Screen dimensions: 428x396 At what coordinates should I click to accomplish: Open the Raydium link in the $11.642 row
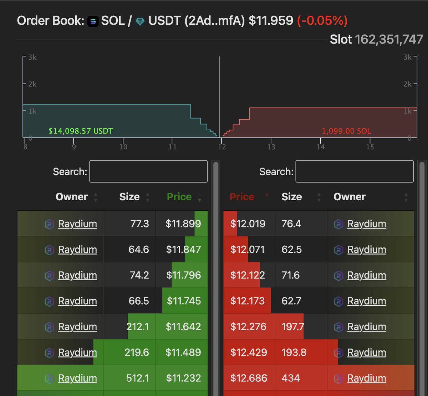(77, 327)
